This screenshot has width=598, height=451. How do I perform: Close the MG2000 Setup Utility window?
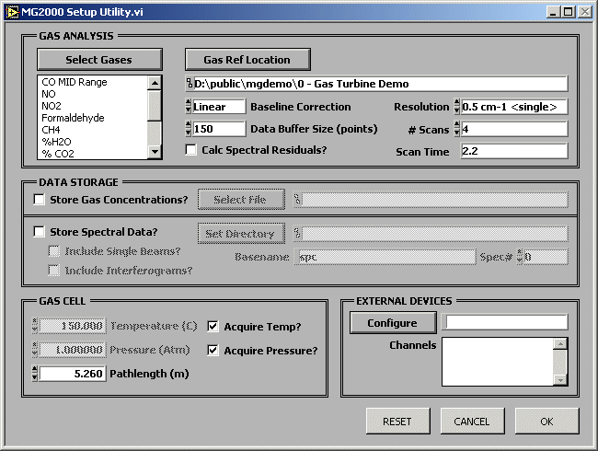click(585, 12)
